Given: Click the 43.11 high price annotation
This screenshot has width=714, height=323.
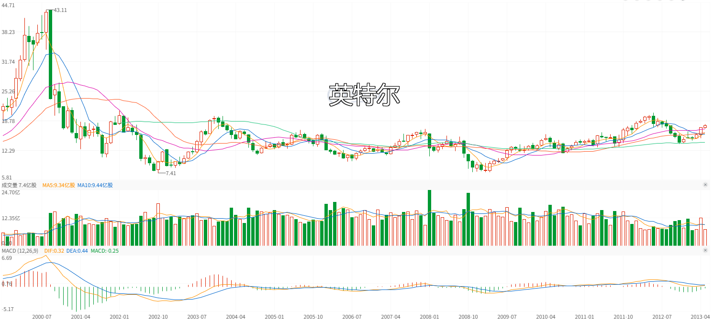Looking at the screenshot, I should coord(60,10).
